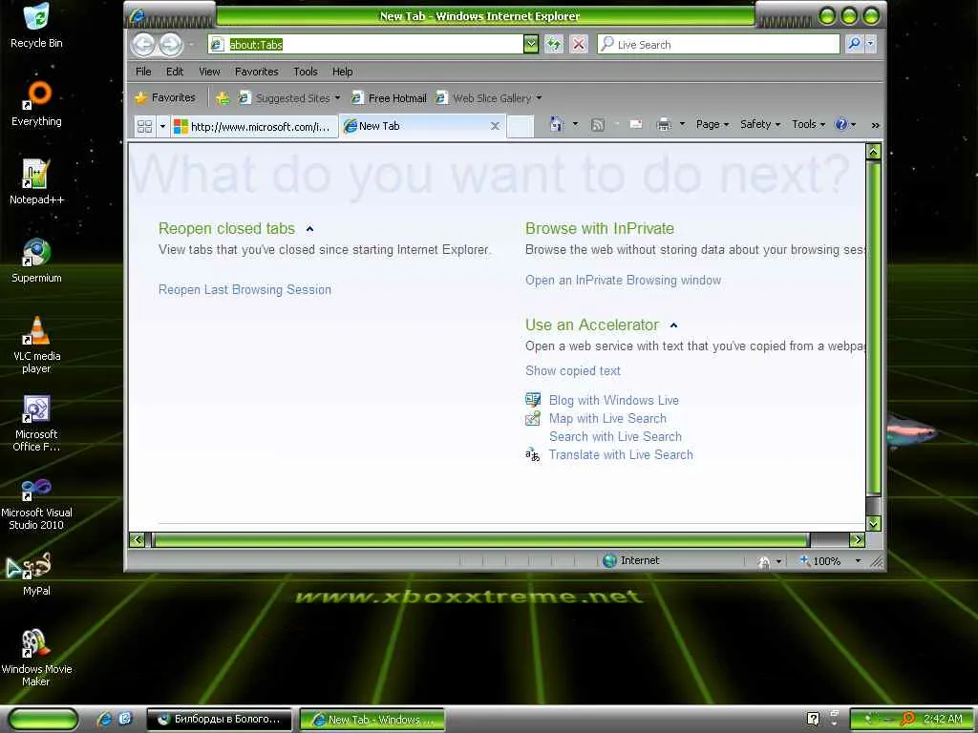Click the Live Search magnifier button
978x733 pixels.
pyautogui.click(x=854, y=44)
